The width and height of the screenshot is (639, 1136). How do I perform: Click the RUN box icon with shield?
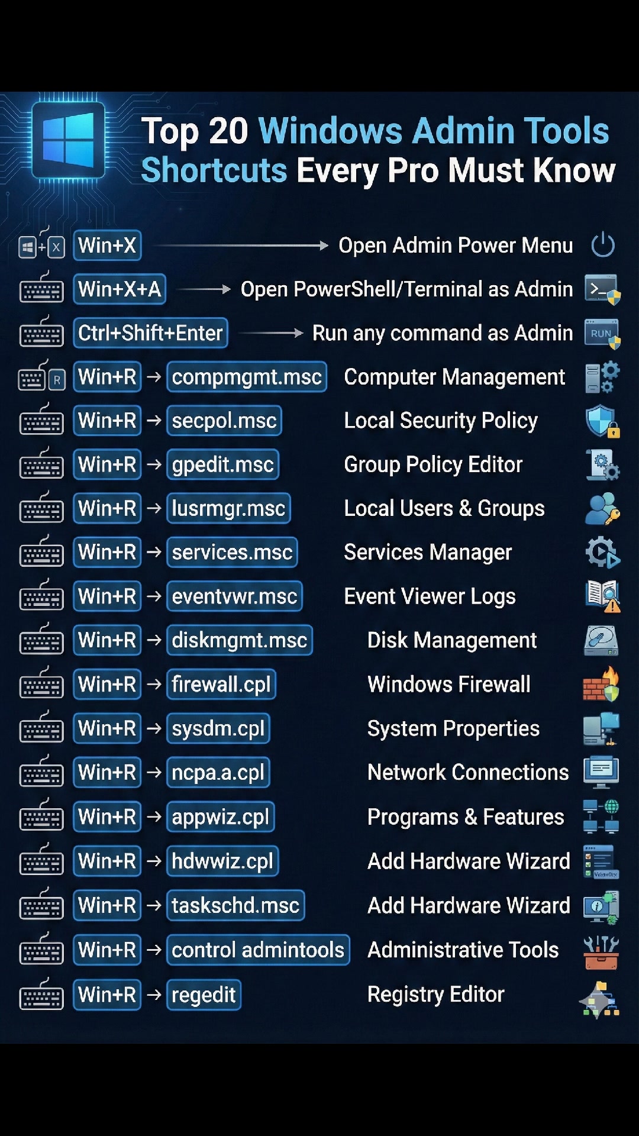[602, 334]
